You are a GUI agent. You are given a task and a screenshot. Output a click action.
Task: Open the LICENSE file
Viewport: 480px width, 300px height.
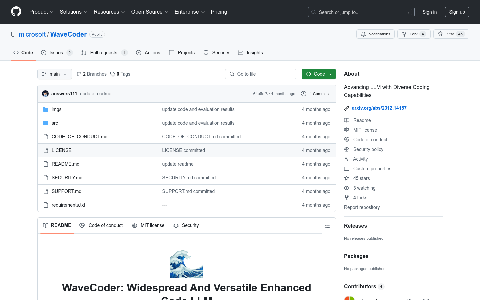point(62,150)
